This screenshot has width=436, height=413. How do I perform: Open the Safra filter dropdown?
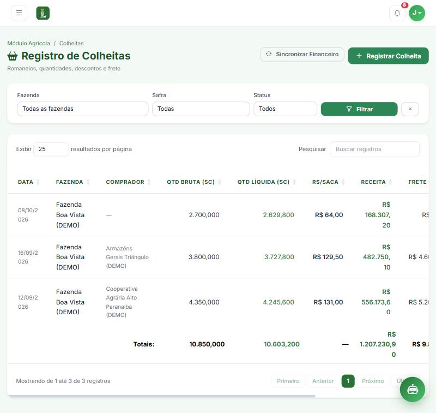(201, 109)
